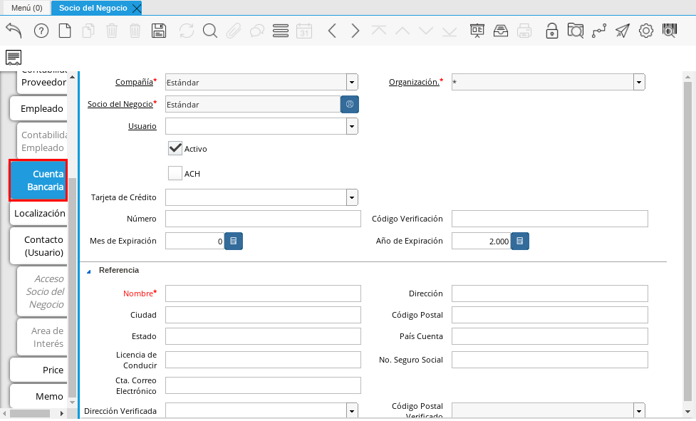Click the Menú (0) tab

coord(26,8)
